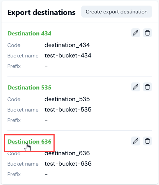Click the test-bucket-535 bucket name
Viewport: 159px width, 185px height.
coord(68,110)
